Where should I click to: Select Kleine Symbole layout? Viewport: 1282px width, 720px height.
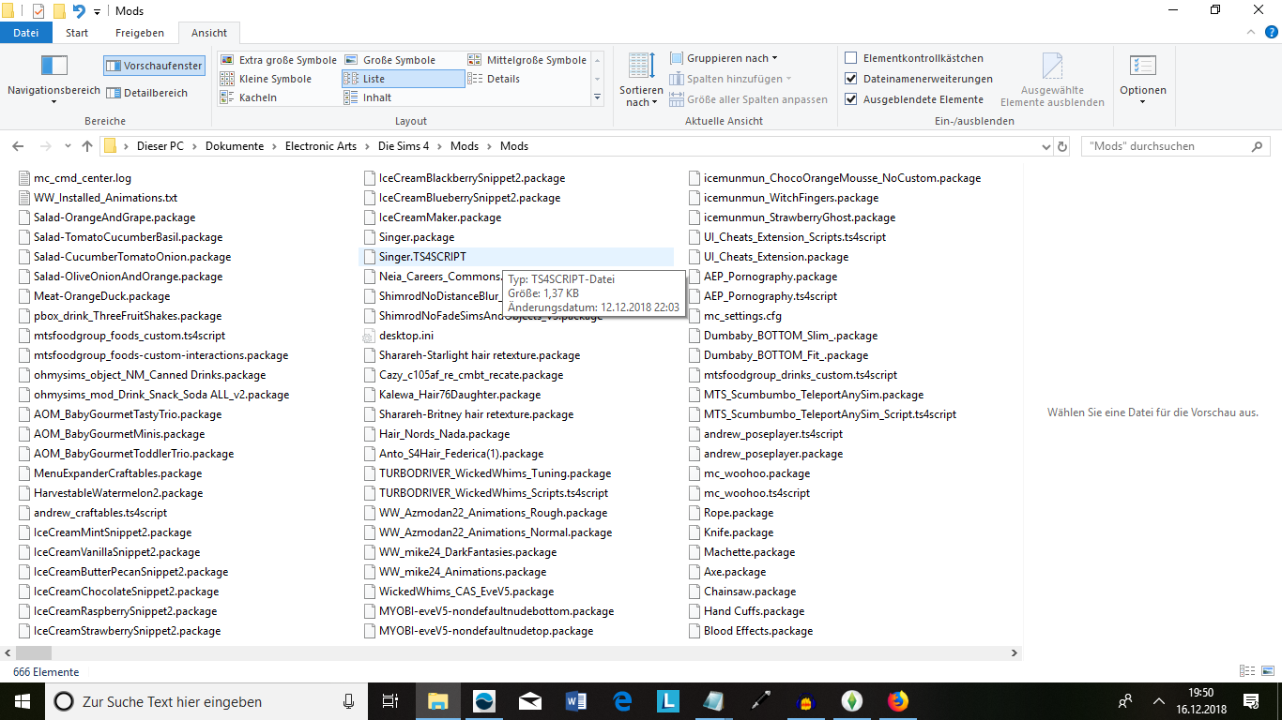pyautogui.click(x=266, y=79)
